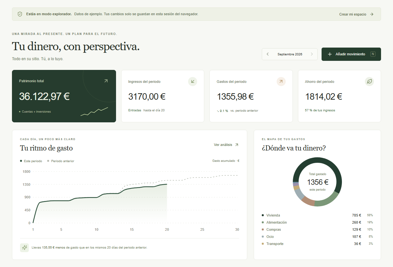Click the 1814,02 € savings amount
Image resolution: width=393 pixels, height=267 pixels.
click(324, 96)
